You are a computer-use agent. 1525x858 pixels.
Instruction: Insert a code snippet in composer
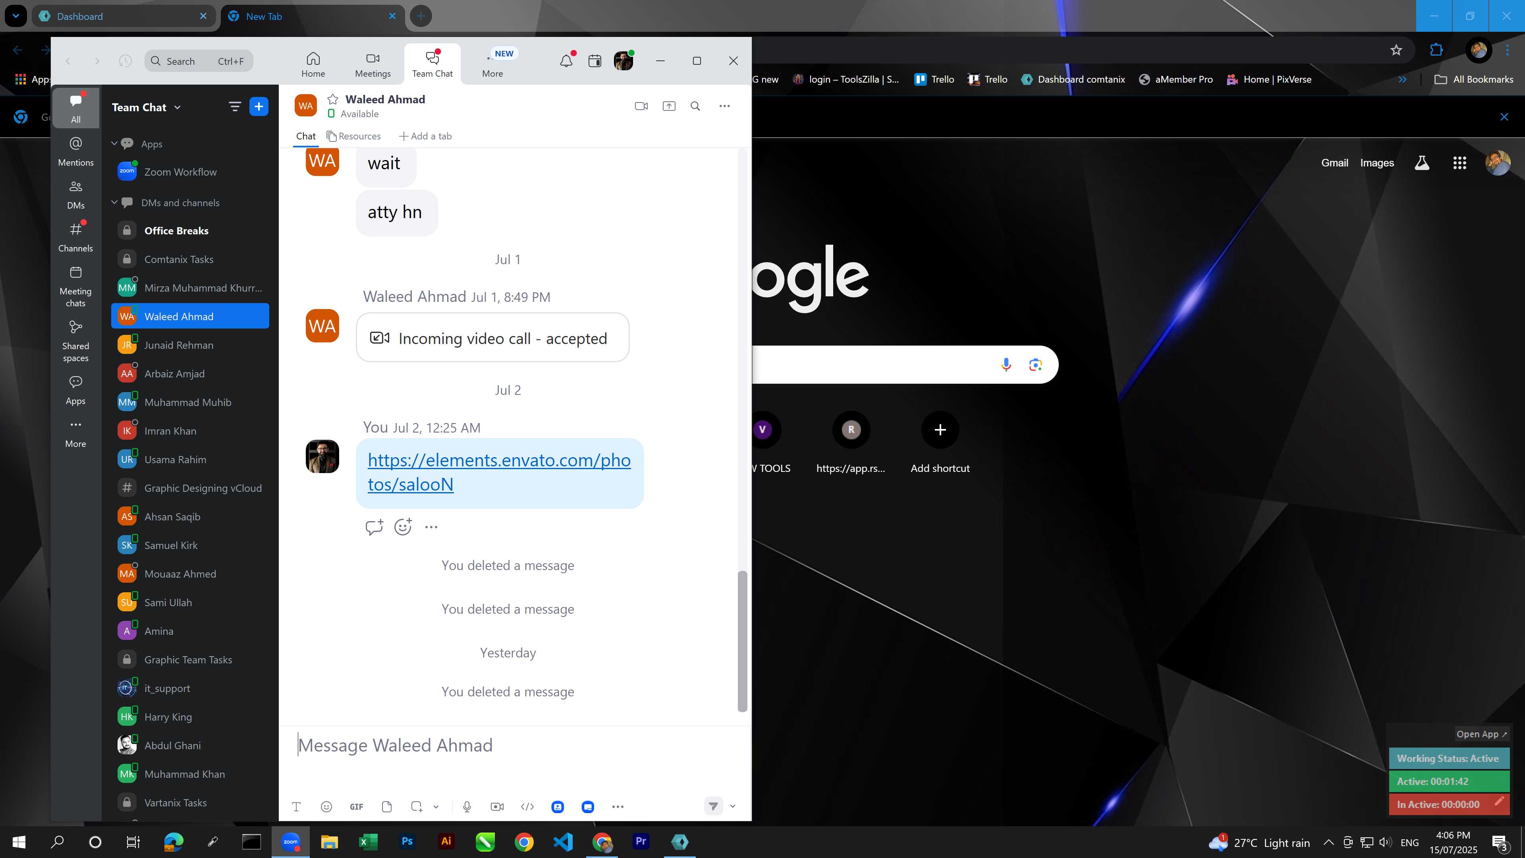pos(527,806)
